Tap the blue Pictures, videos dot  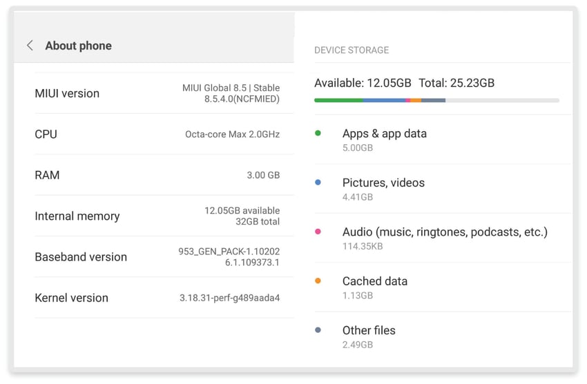tap(318, 183)
